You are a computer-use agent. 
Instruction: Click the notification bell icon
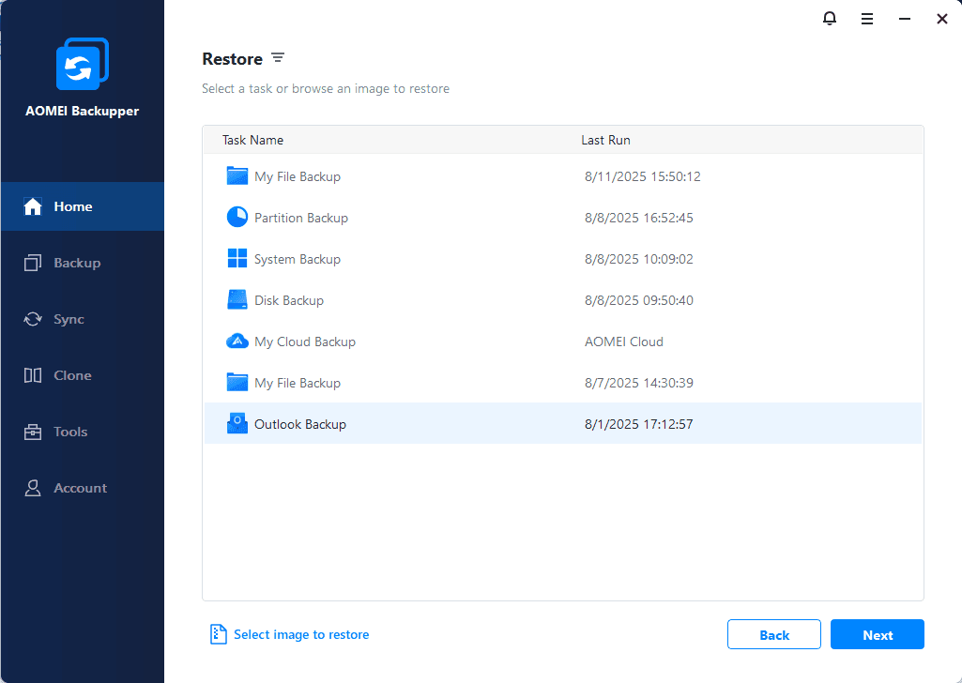[830, 19]
